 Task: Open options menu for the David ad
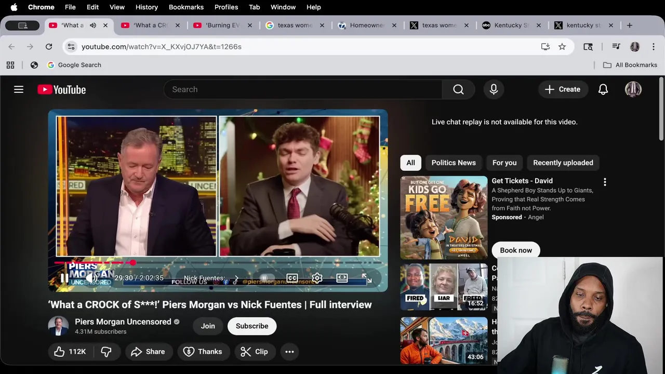[x=605, y=182]
